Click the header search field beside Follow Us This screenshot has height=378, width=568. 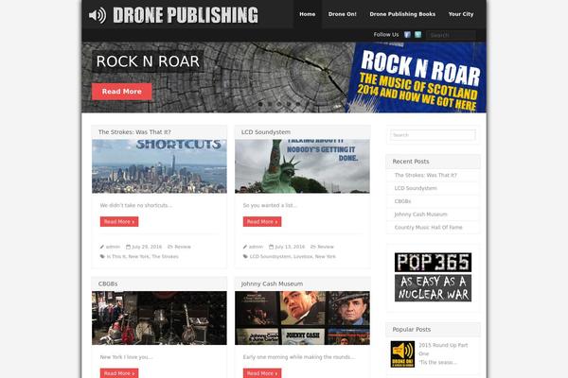[451, 35]
